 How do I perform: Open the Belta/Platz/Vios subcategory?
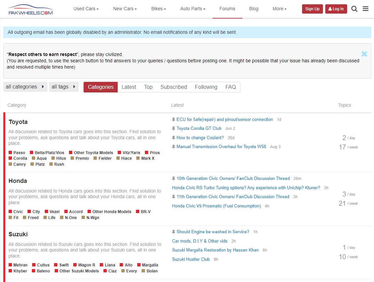coord(49,153)
